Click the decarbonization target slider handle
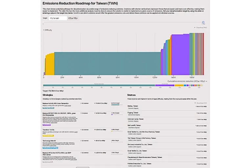 [203, 22]
